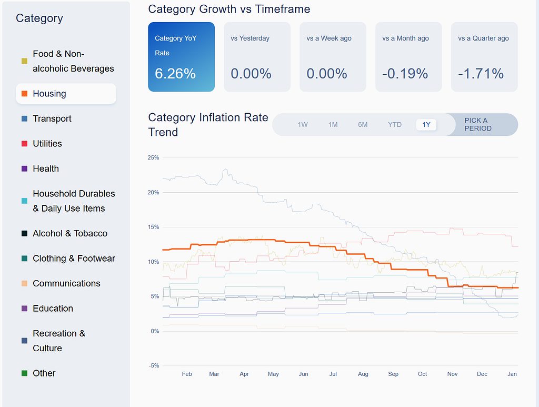Click the yellow Food & Beverages color swatch

click(x=24, y=61)
